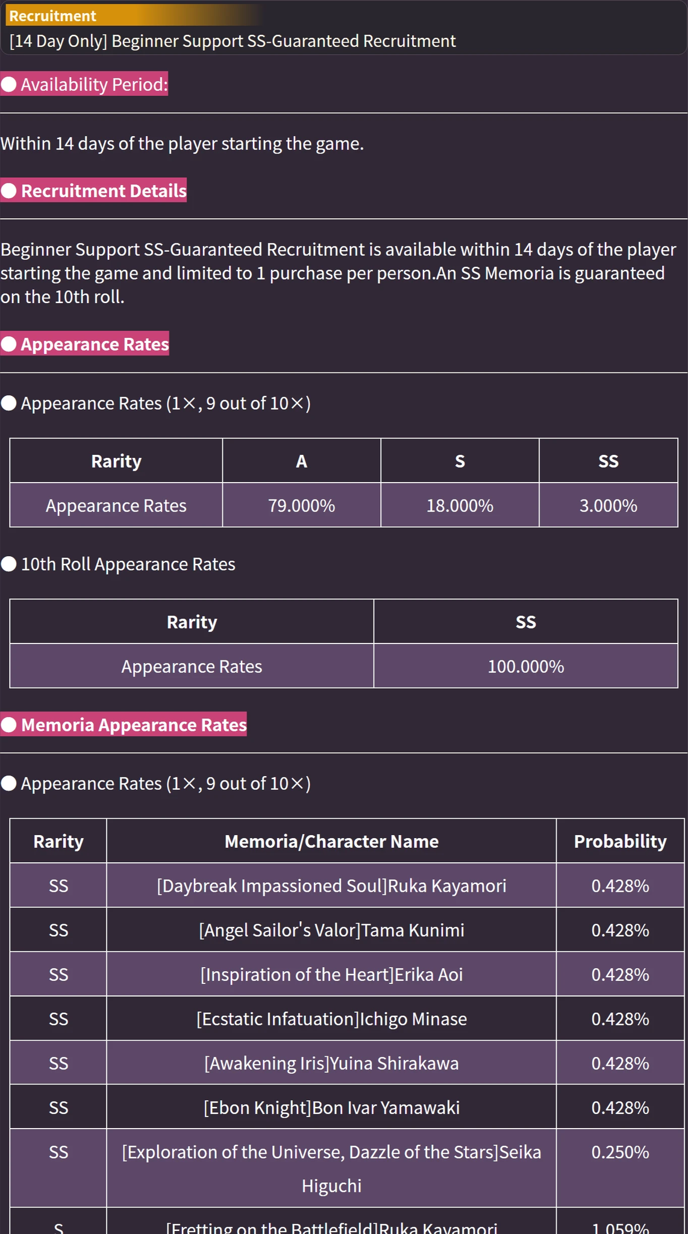Click the Seika Higuchi 0.250% probability cell
The height and width of the screenshot is (1234, 688).
tap(621, 1168)
